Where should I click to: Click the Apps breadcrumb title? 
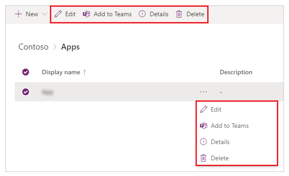71,47
